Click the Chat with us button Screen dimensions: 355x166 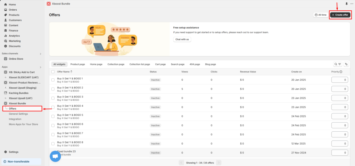click(x=182, y=39)
